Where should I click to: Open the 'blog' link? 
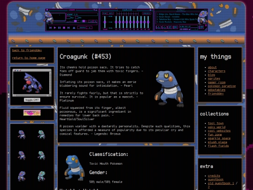[x=211, y=75]
